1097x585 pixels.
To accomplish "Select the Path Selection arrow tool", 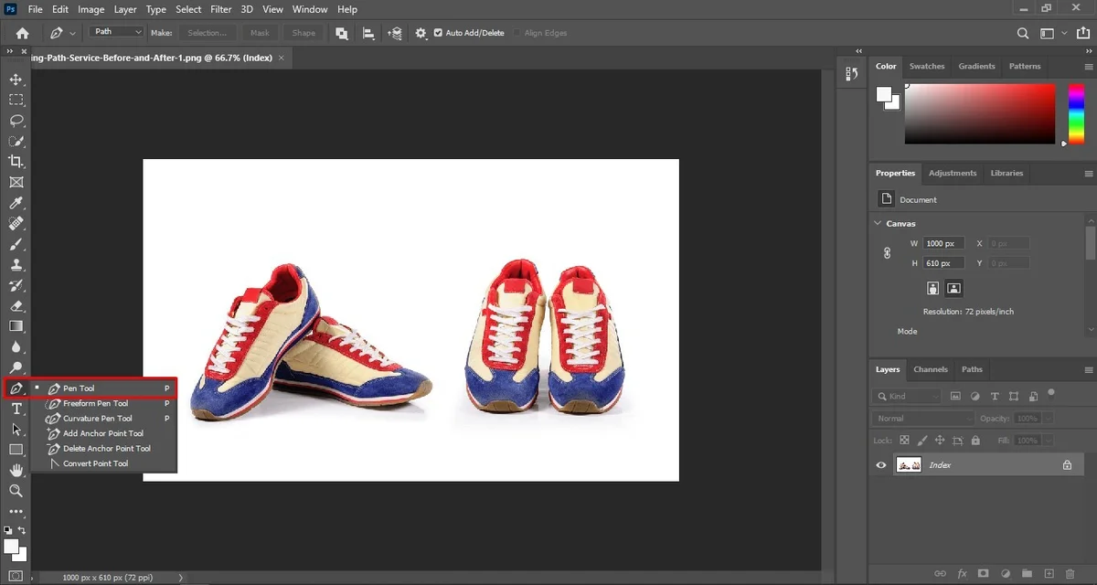I will (x=16, y=430).
